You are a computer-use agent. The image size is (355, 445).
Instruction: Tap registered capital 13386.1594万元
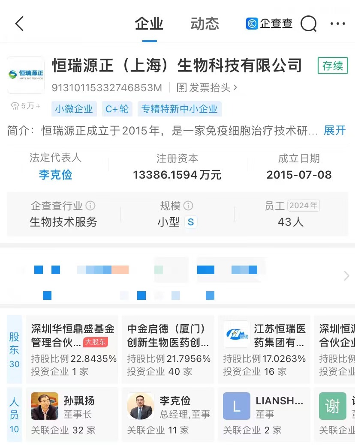pyautogui.click(x=177, y=175)
